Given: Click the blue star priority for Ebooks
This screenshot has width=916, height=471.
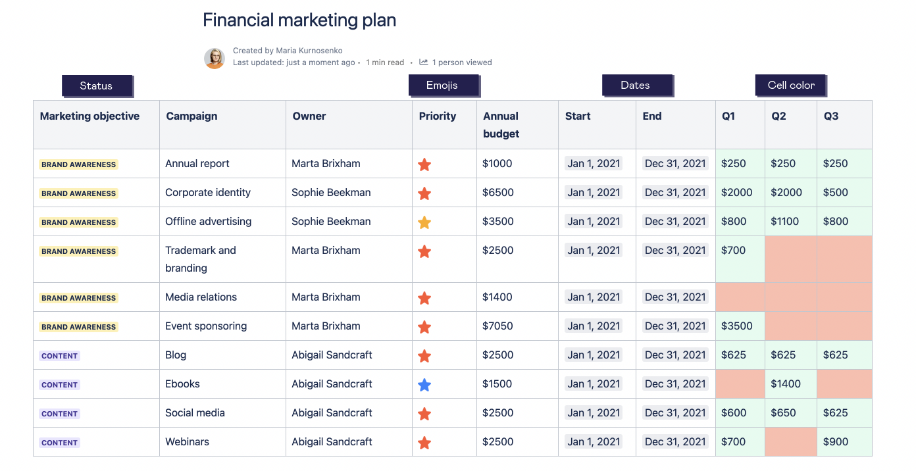Looking at the screenshot, I should pyautogui.click(x=424, y=384).
